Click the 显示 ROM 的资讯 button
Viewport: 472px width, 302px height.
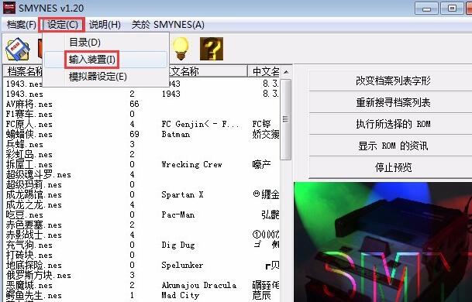tap(393, 146)
